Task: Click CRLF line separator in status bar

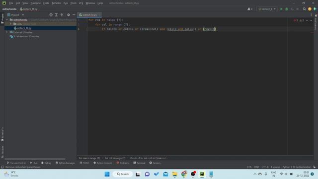Action: 256,167
